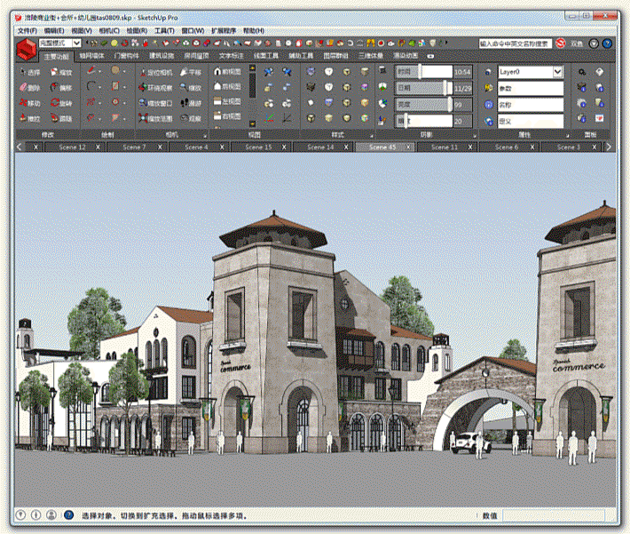This screenshot has height=534, width=630.
Task: Click the 双鱼 button
Action: click(x=577, y=43)
